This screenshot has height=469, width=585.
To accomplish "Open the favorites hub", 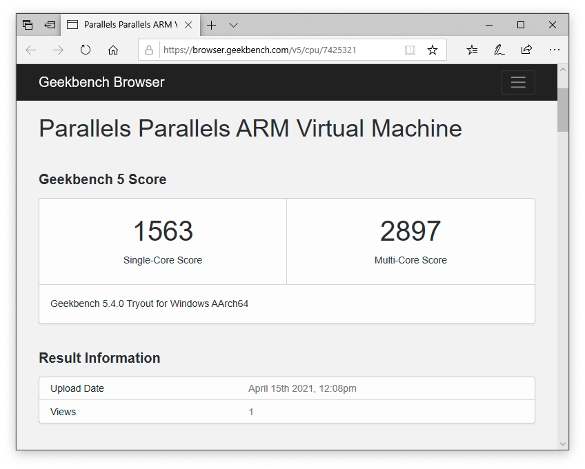I will [x=472, y=50].
